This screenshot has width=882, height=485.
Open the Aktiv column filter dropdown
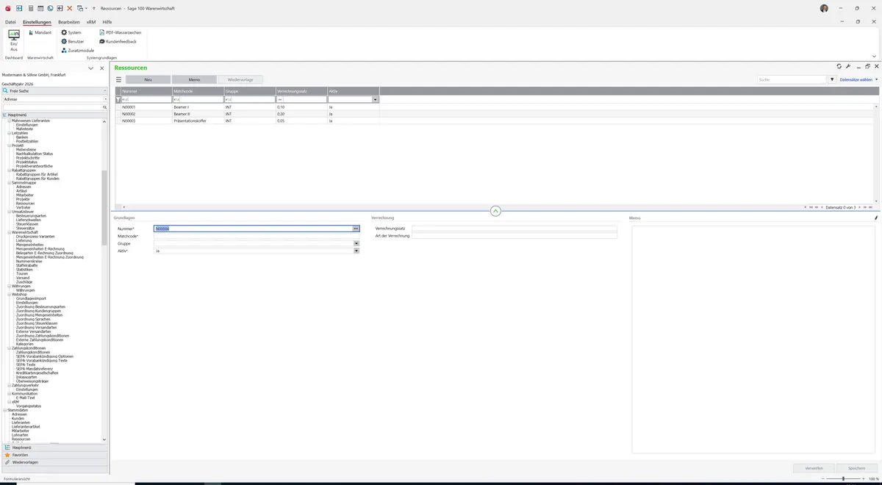(x=376, y=99)
